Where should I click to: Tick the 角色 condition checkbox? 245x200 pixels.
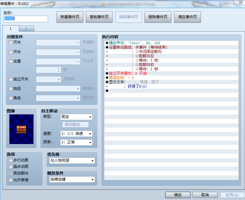coord(10,98)
